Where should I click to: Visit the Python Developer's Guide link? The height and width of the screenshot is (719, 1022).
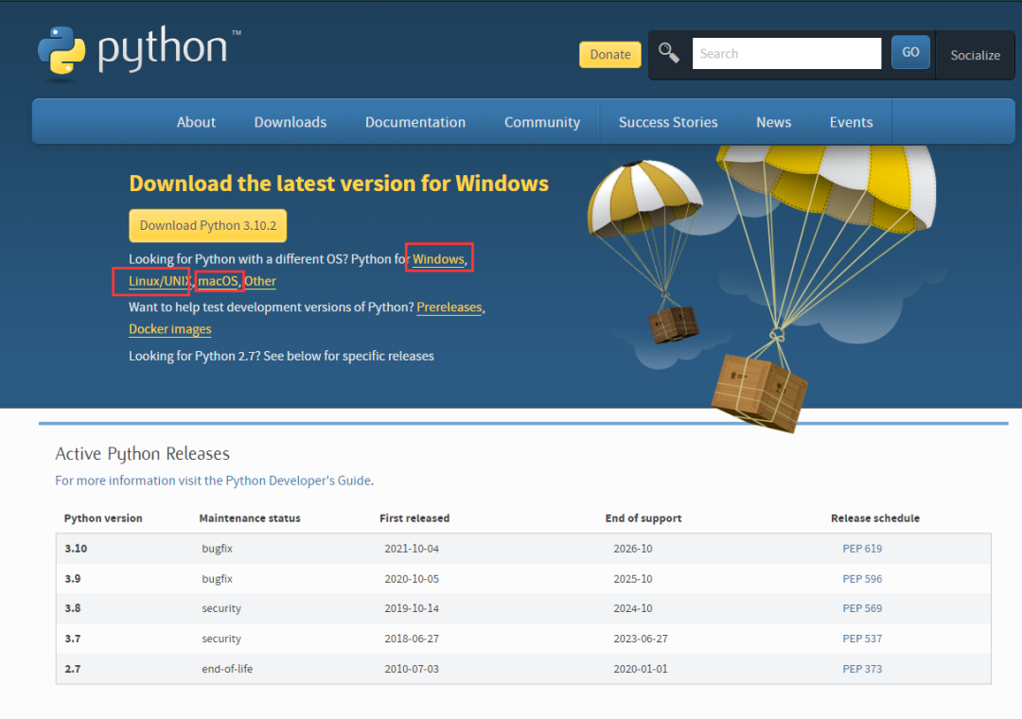click(213, 481)
